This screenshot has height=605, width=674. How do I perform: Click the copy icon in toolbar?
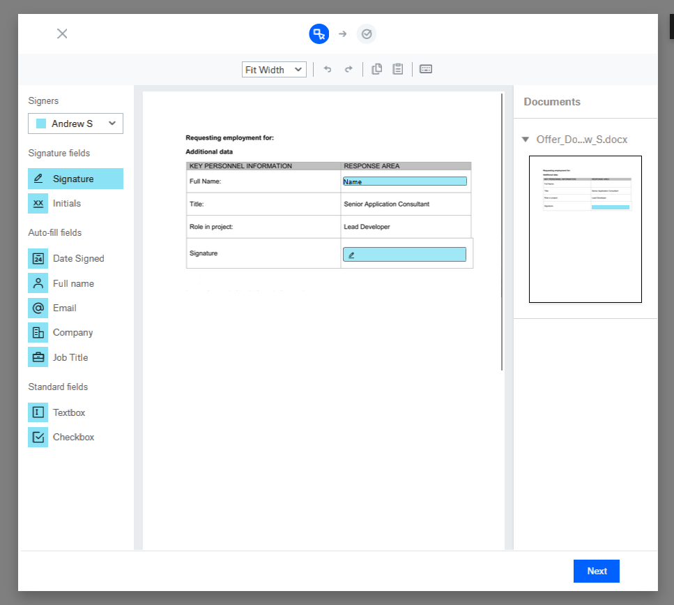pos(377,69)
